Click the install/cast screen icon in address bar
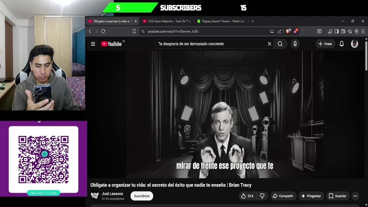 (x=272, y=31)
